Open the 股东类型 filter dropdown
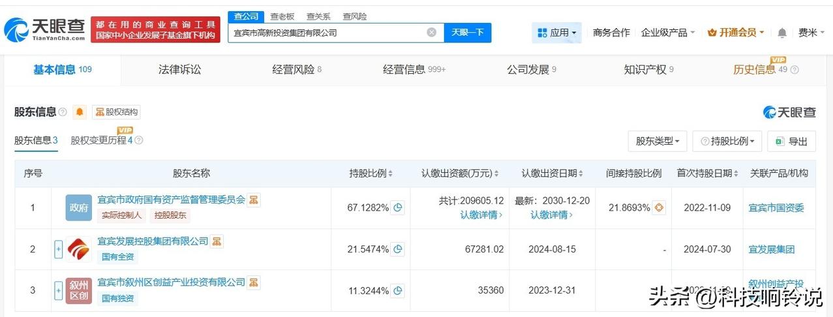833x317 pixels. click(x=658, y=141)
